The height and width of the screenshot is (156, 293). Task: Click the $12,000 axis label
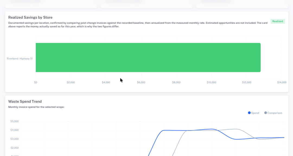pyautogui.click(x=247, y=82)
